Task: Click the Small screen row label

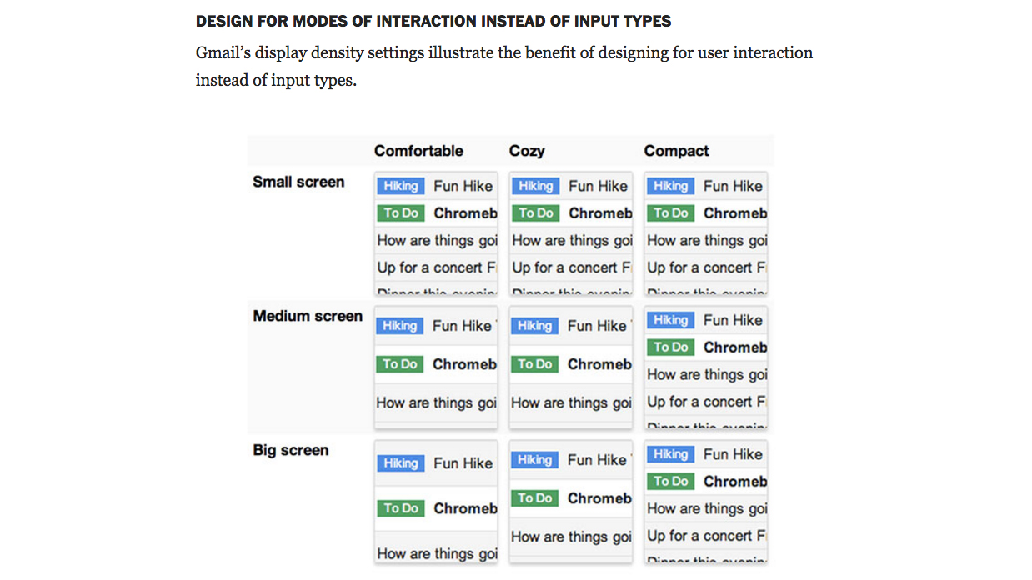Action: (298, 182)
